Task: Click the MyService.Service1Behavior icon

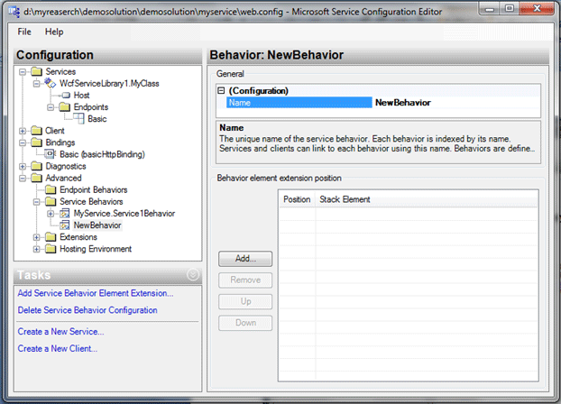Action: [x=64, y=213]
